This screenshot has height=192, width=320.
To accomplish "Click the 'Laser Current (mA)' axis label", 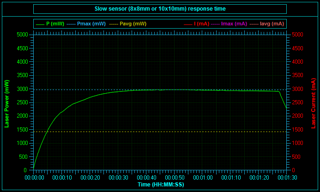I will pyautogui.click(x=314, y=103).
